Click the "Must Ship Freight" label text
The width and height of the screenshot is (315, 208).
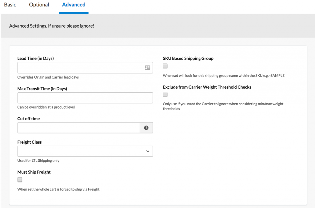[34, 172]
